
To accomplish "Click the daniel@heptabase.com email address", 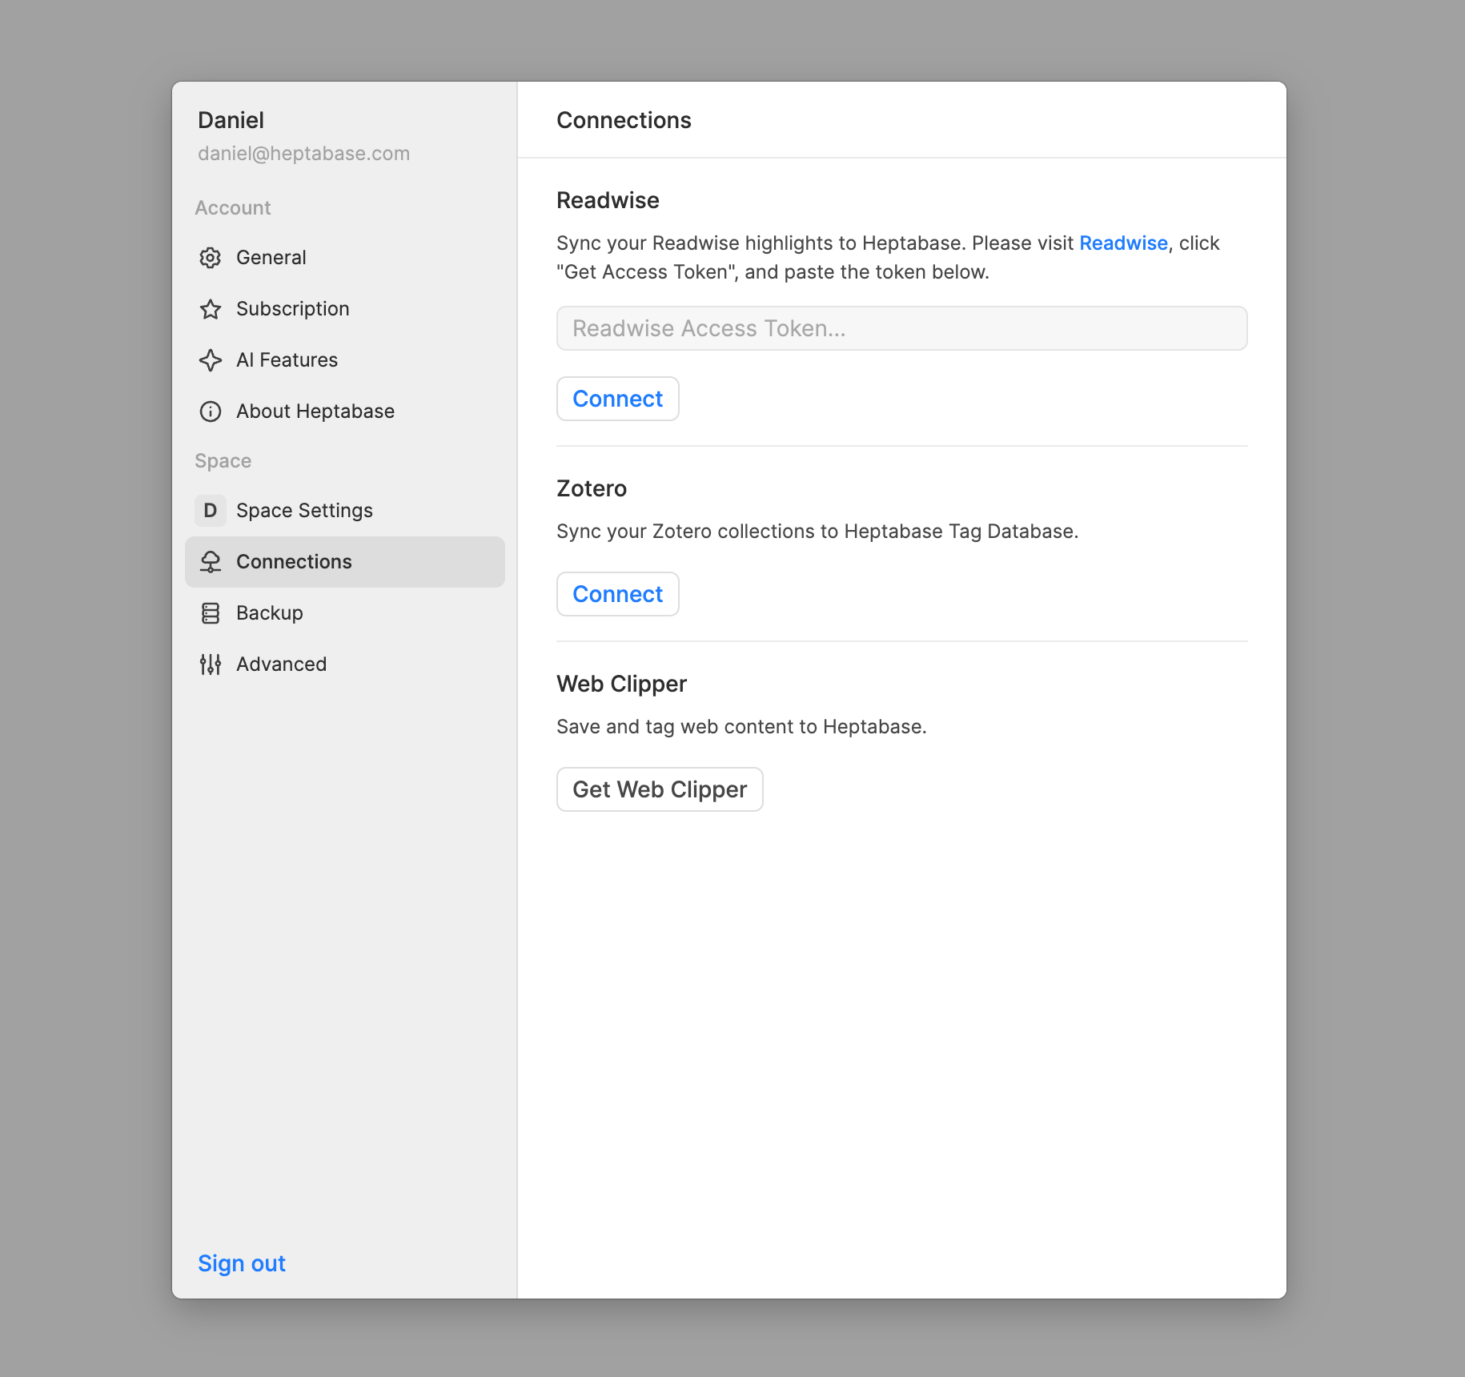I will (x=303, y=154).
